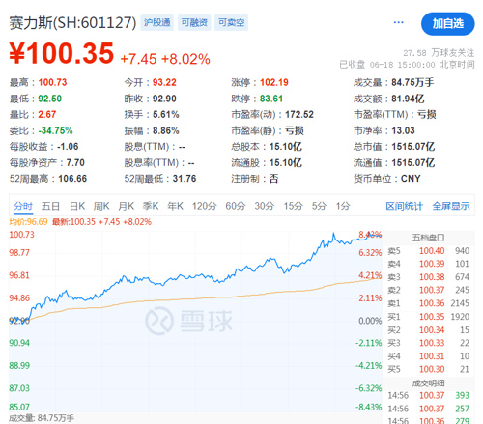Switch to the 日K chart tab
483x424 pixels.
77,206
